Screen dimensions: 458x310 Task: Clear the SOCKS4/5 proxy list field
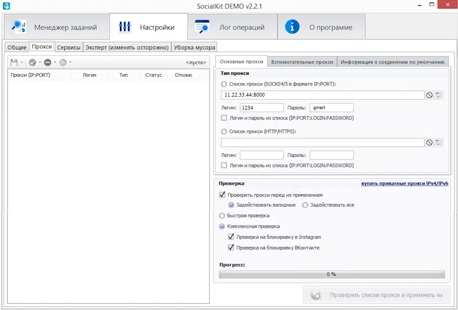429,95
